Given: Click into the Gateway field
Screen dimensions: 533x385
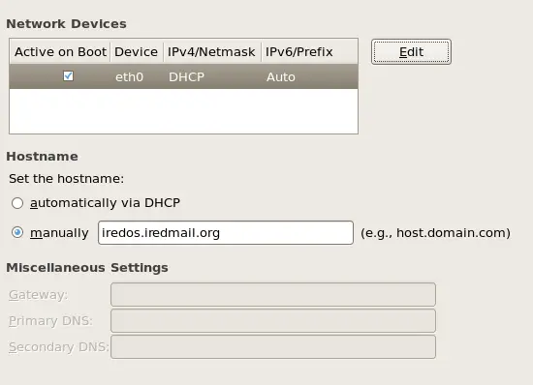Looking at the screenshot, I should point(273,294).
